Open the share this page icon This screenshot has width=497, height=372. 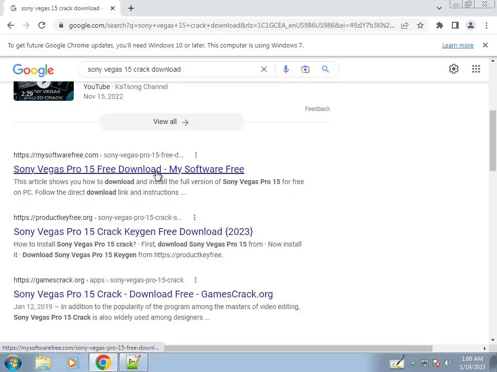point(405,25)
